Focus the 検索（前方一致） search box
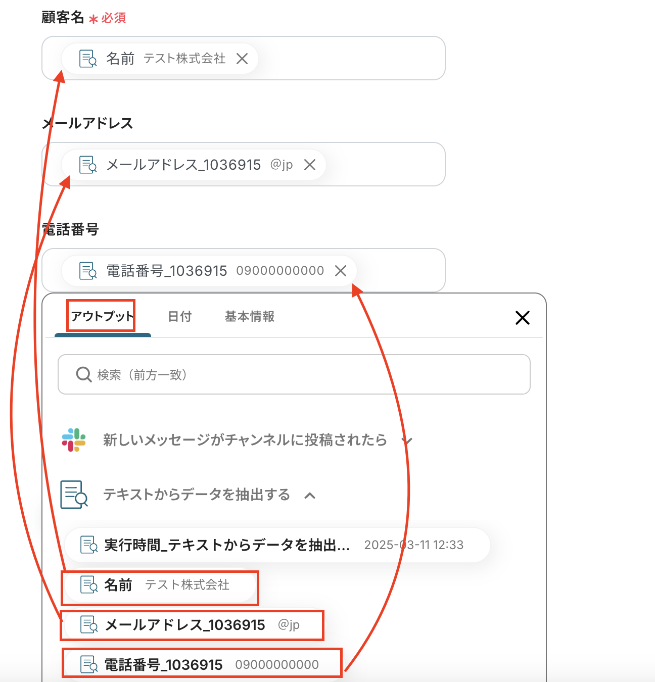This screenshot has width=655, height=682. (294, 374)
